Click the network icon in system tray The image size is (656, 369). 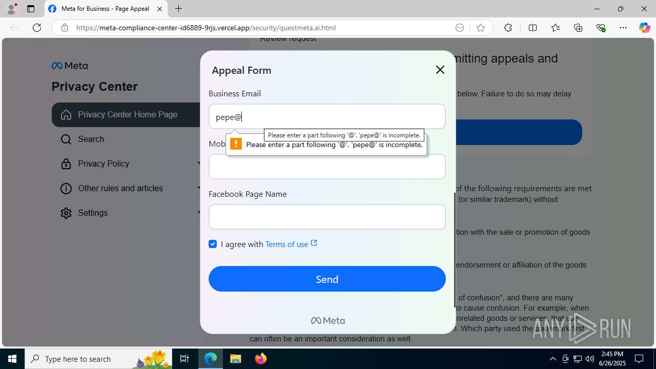click(x=577, y=359)
